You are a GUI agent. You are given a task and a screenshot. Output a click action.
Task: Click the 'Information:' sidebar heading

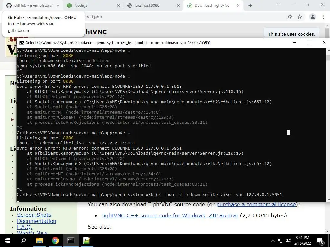28,209
